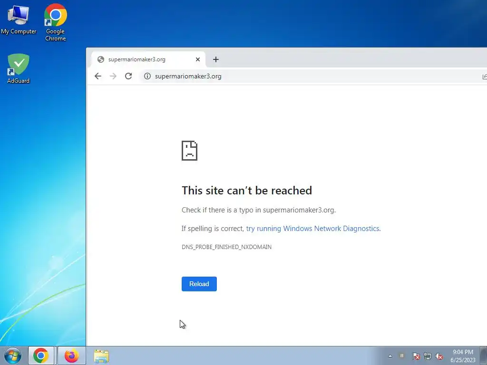This screenshot has width=487, height=365.
Task: Click the muted volume tray icon
Action: pyautogui.click(x=439, y=356)
